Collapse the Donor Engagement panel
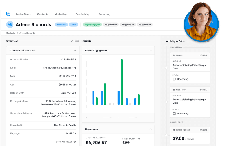Screen dimensions: 225x146 pos(150,50)
